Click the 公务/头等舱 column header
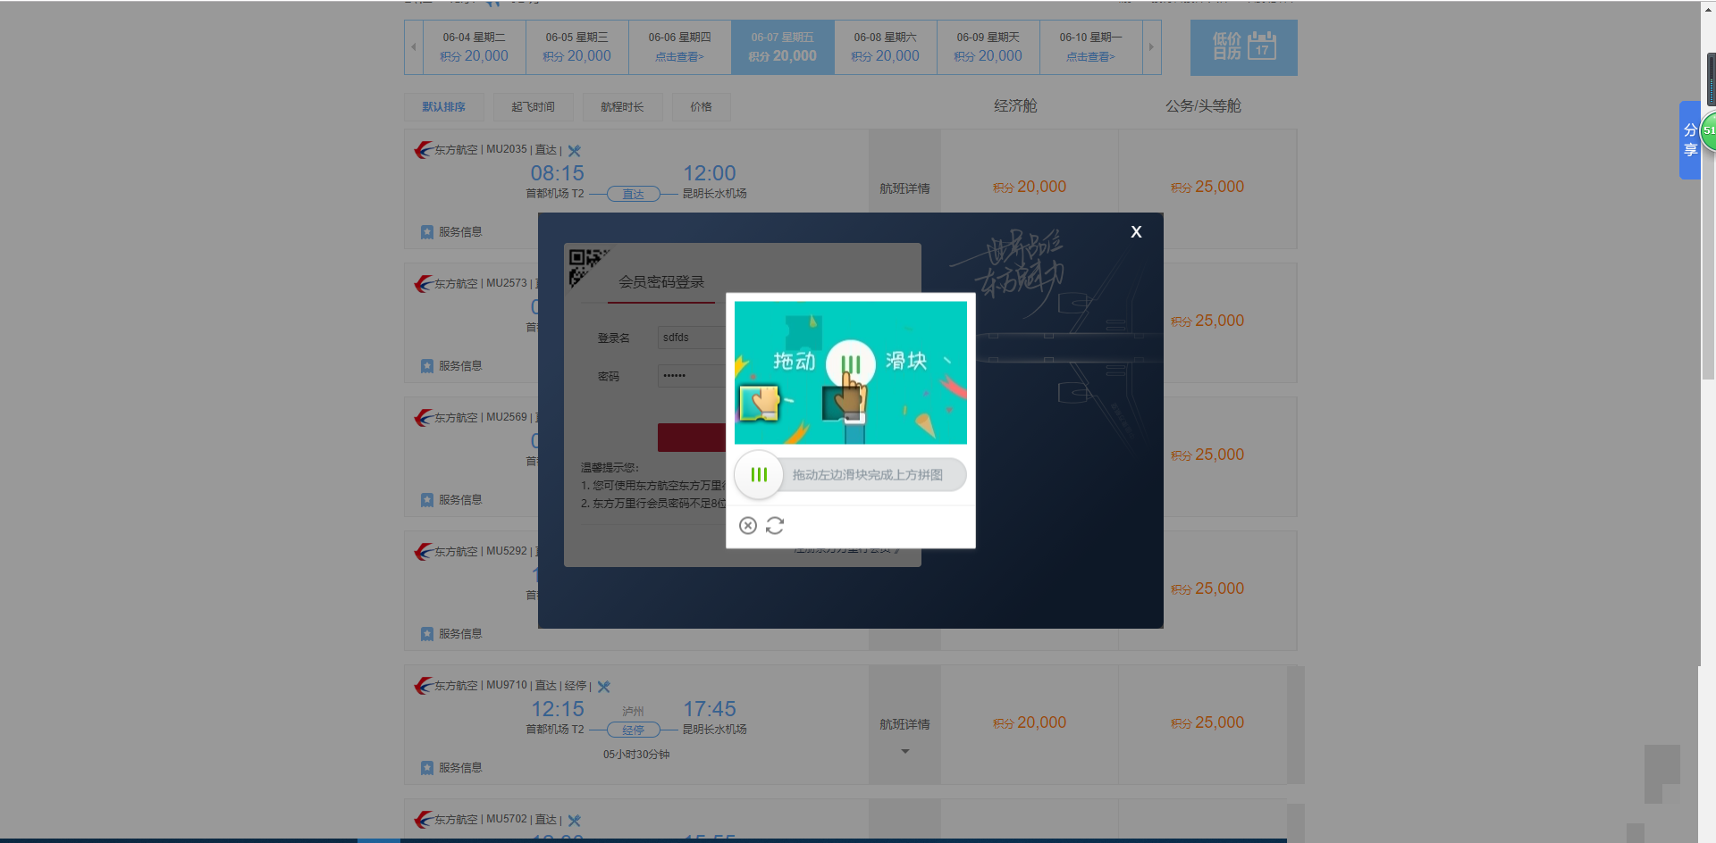 [x=1203, y=106]
